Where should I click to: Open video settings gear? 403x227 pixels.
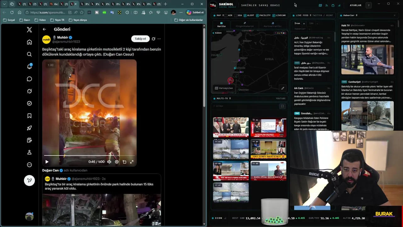pos(117,162)
